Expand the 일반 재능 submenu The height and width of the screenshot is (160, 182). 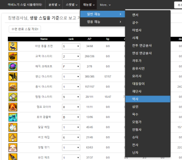pyautogui.click(x=103, y=14)
